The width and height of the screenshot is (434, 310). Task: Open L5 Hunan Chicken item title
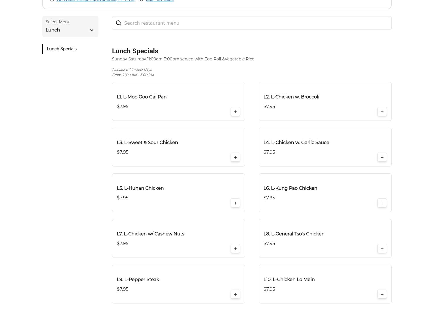[140, 188]
